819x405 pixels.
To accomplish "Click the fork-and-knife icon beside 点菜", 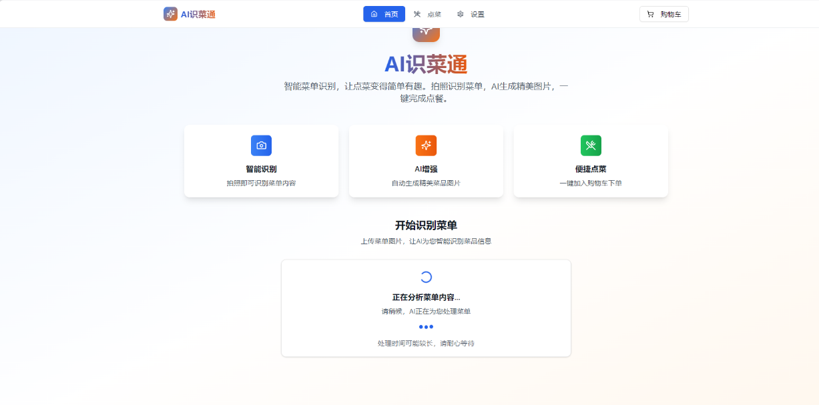I will coord(417,14).
